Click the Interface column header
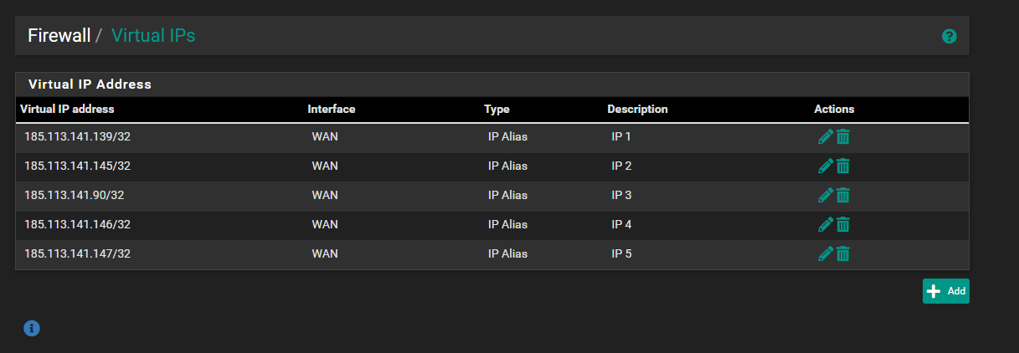 click(331, 109)
